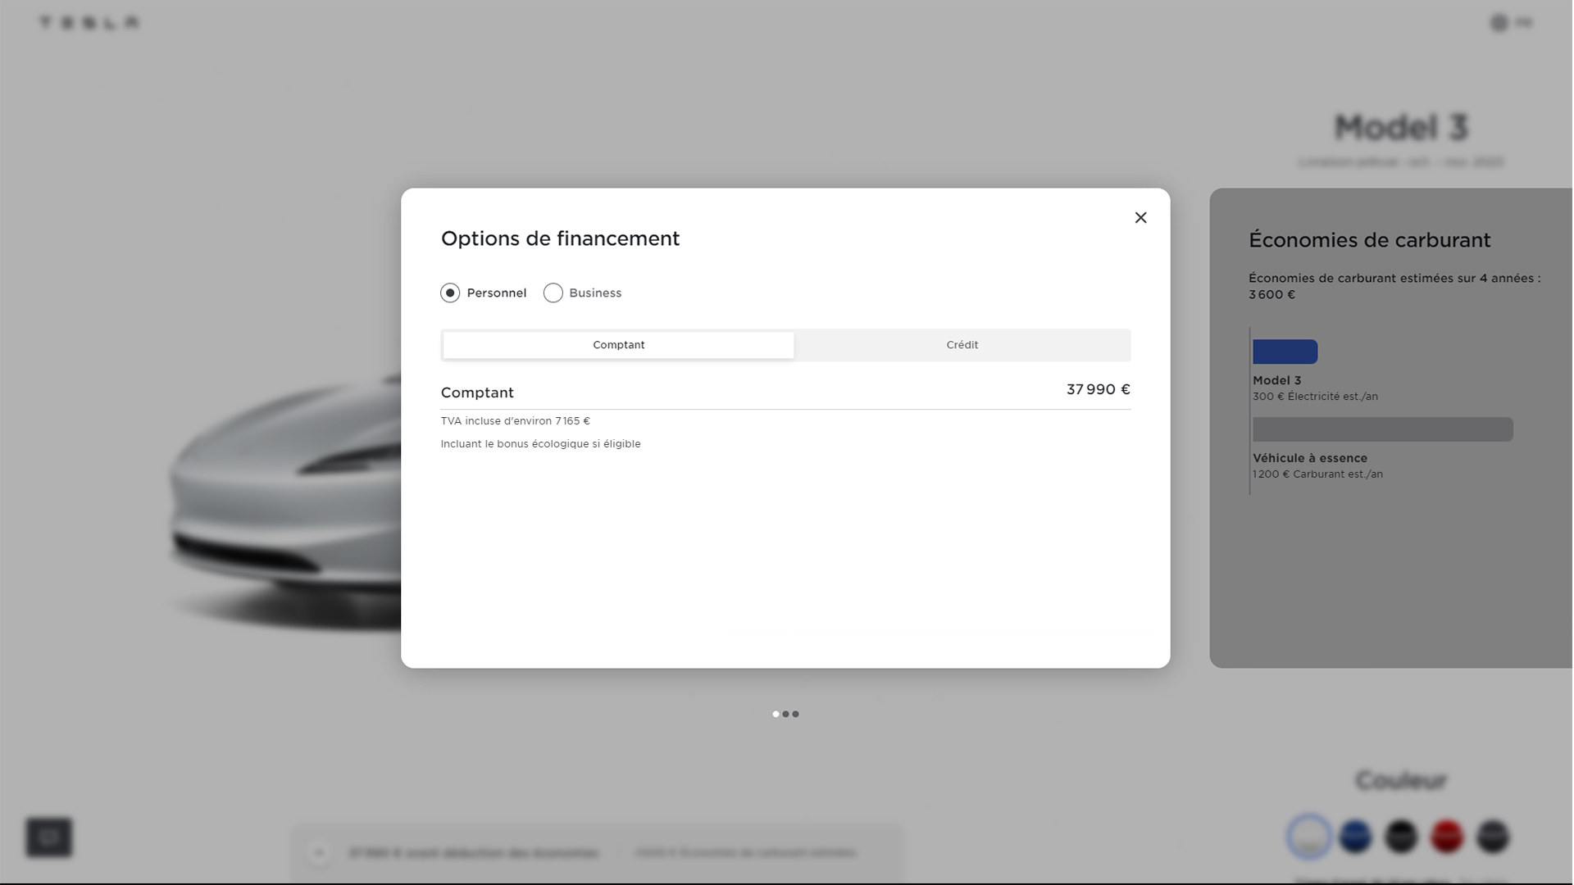Click the 1 200 € Carburant est./an text
1574x885 pixels.
pos(1317,474)
